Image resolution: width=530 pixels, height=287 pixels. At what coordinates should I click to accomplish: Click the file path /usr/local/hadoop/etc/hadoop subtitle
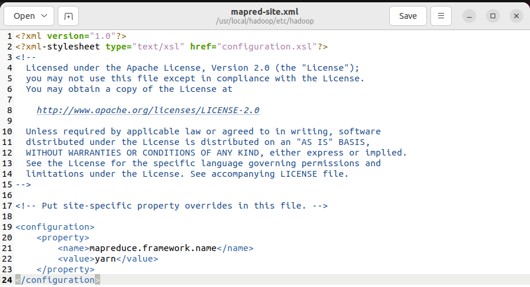click(264, 21)
